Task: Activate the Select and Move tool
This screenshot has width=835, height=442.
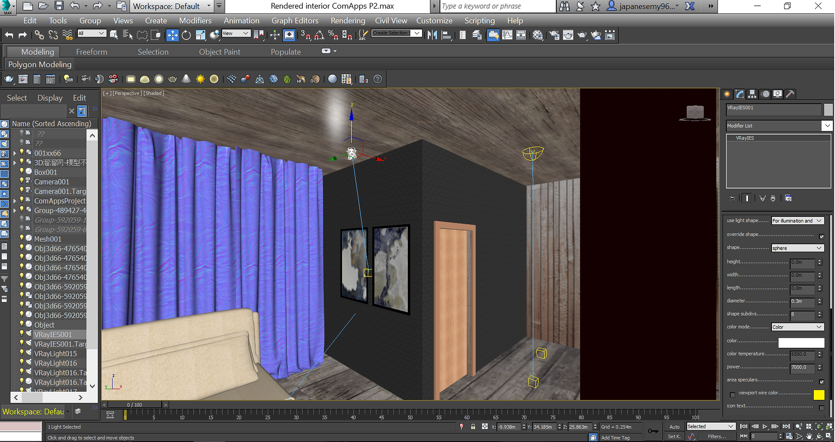Action: click(x=172, y=35)
